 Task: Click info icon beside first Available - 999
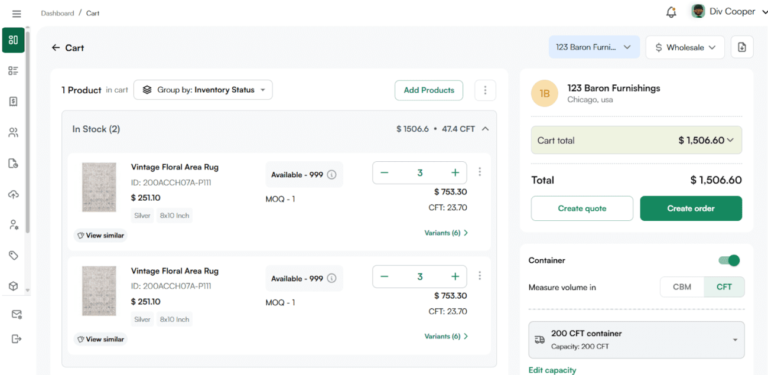[x=332, y=175]
